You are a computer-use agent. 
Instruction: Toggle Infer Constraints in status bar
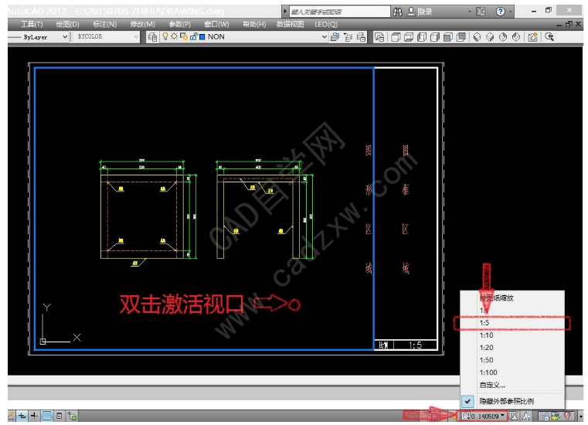[x=12, y=416]
